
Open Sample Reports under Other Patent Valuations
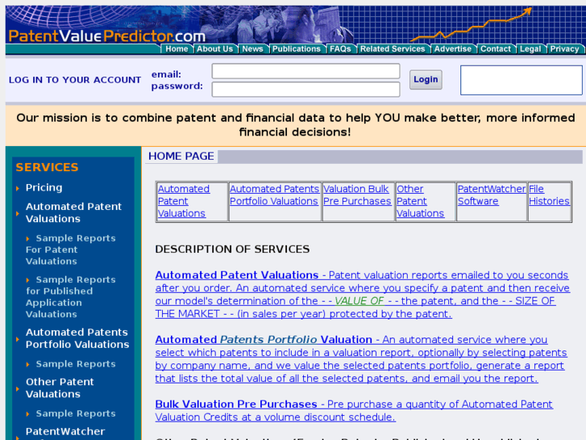coord(76,413)
